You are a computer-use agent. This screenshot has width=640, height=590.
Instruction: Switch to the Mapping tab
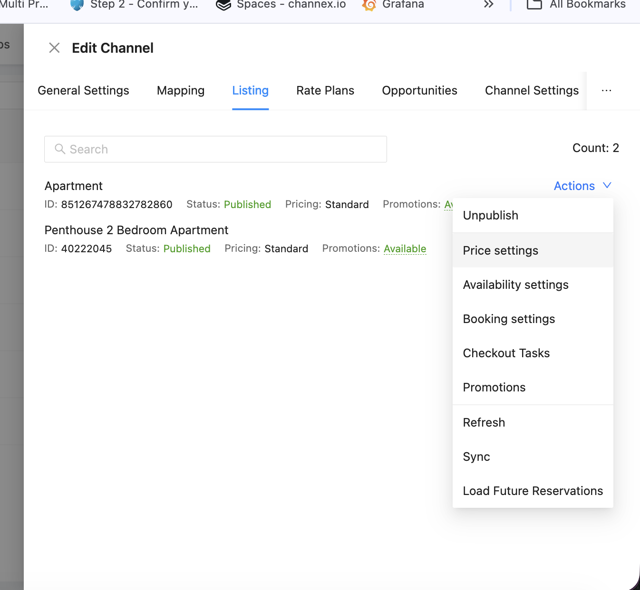[x=181, y=90]
